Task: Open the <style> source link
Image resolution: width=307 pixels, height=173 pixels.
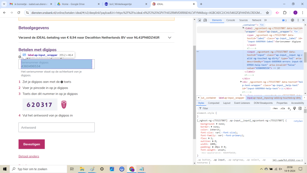Action: tap(298, 121)
